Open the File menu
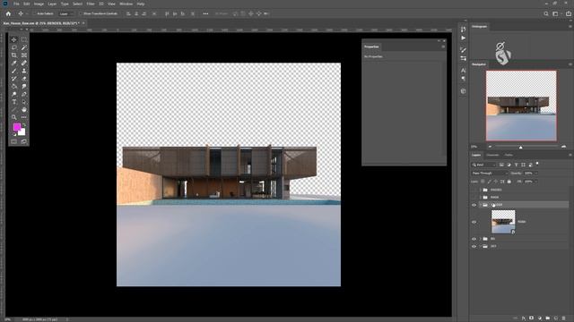The width and height of the screenshot is (574, 322). coord(16,4)
